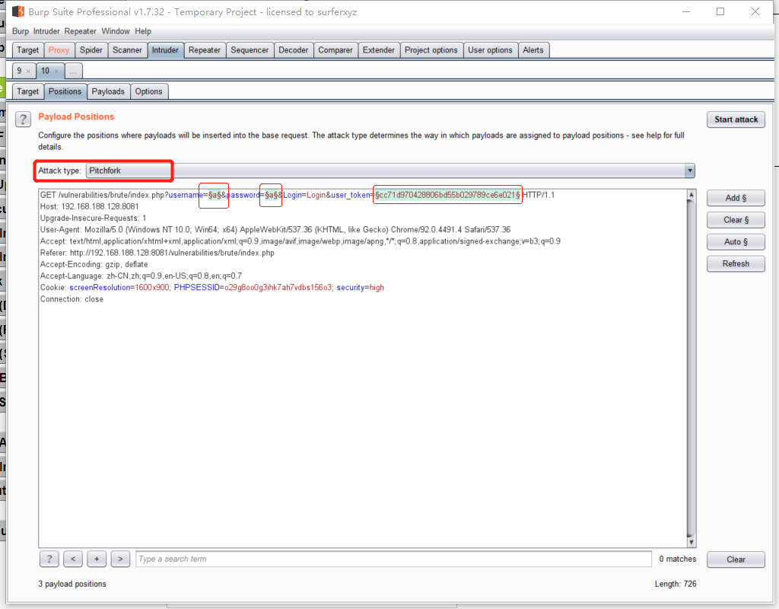Click the Clear § button
The width and height of the screenshot is (779, 609).
click(736, 220)
